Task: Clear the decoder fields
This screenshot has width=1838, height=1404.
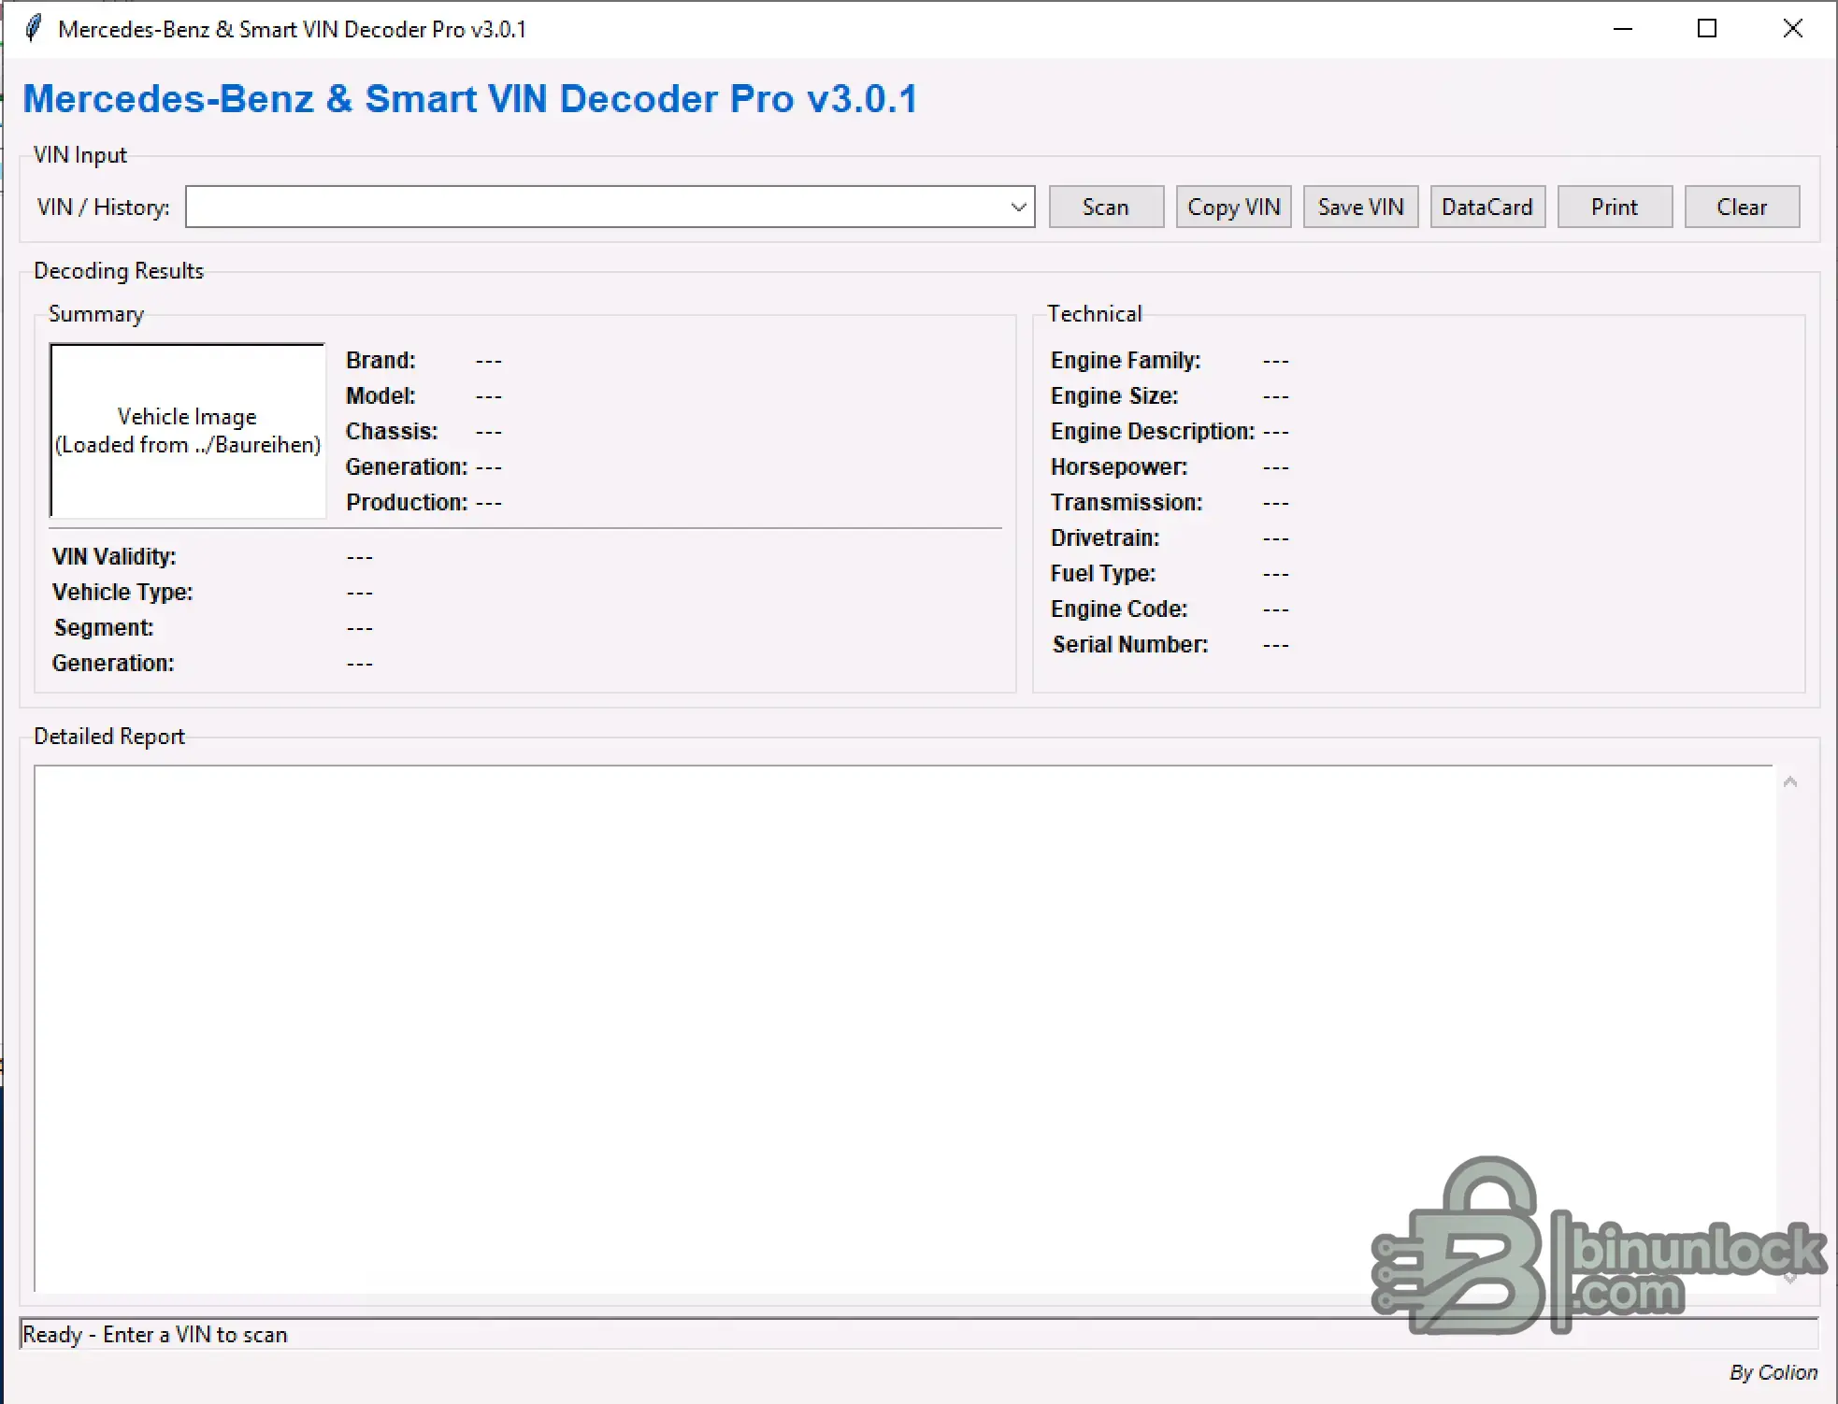Action: pos(1742,207)
